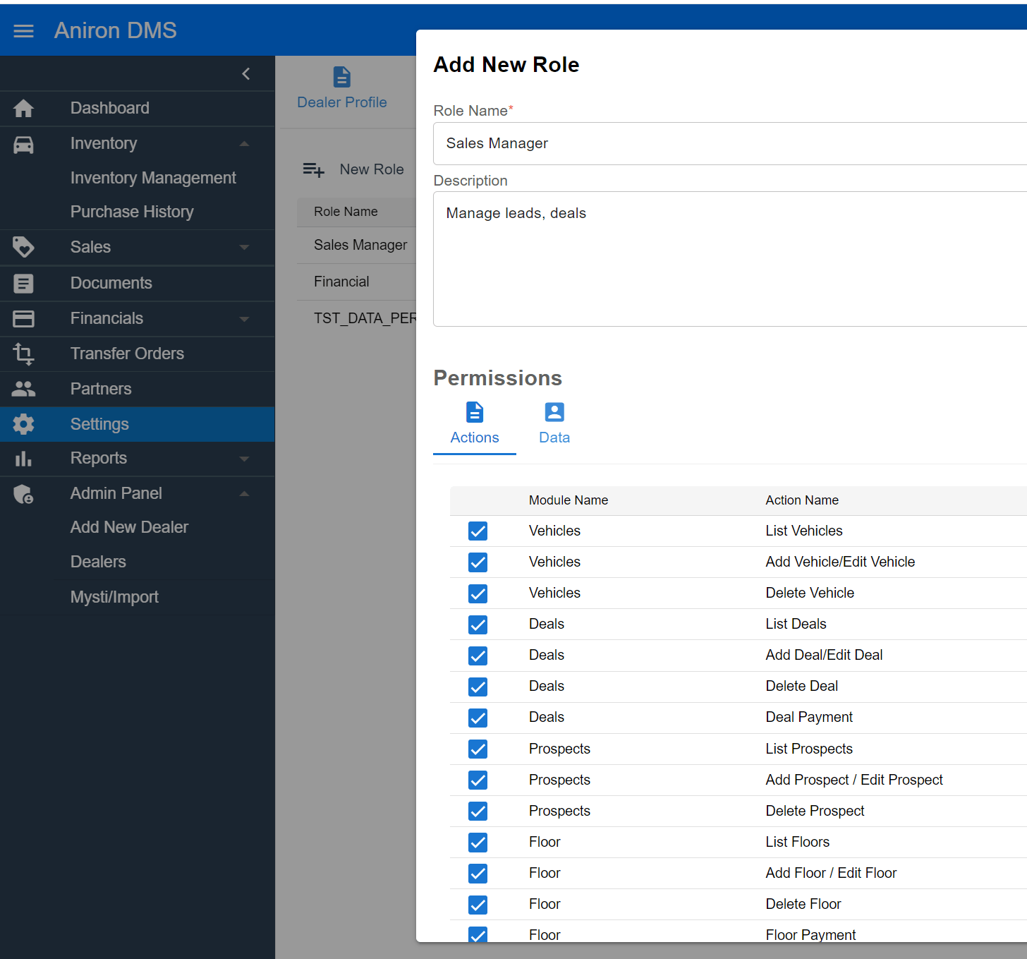
Task: Click the Dealer Profile document icon
Action: 341,77
